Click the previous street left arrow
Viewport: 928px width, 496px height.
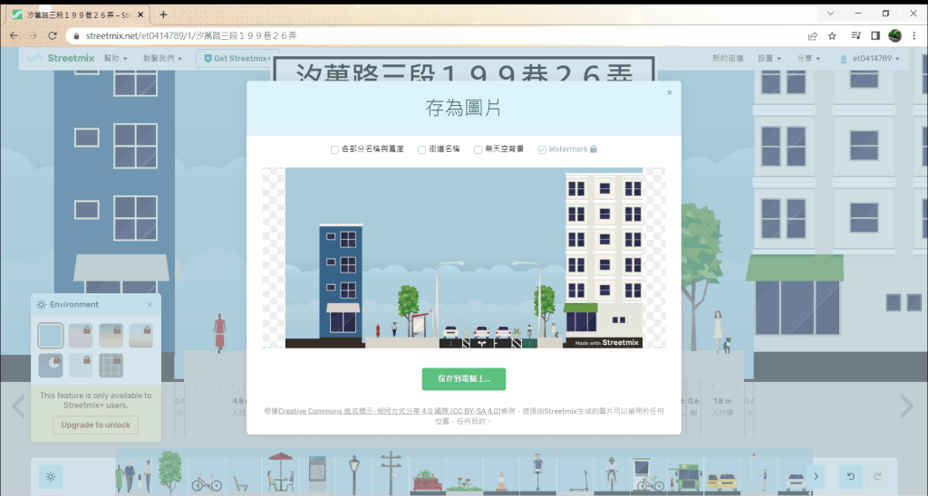click(19, 405)
